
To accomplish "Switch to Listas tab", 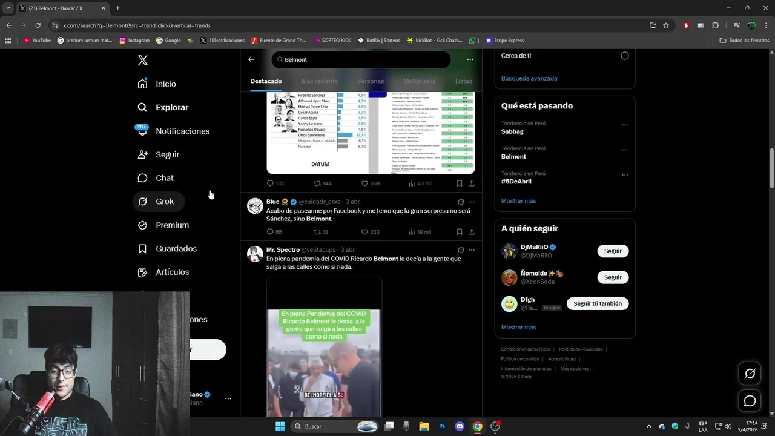I will [x=463, y=81].
